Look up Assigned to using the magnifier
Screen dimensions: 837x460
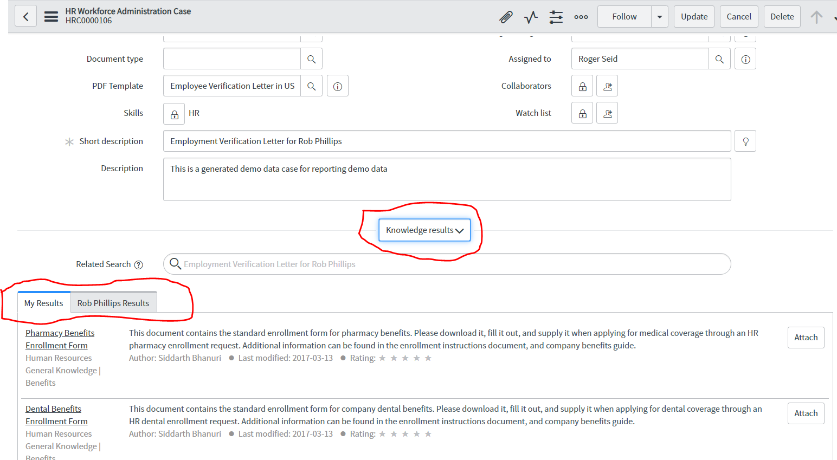(x=719, y=59)
